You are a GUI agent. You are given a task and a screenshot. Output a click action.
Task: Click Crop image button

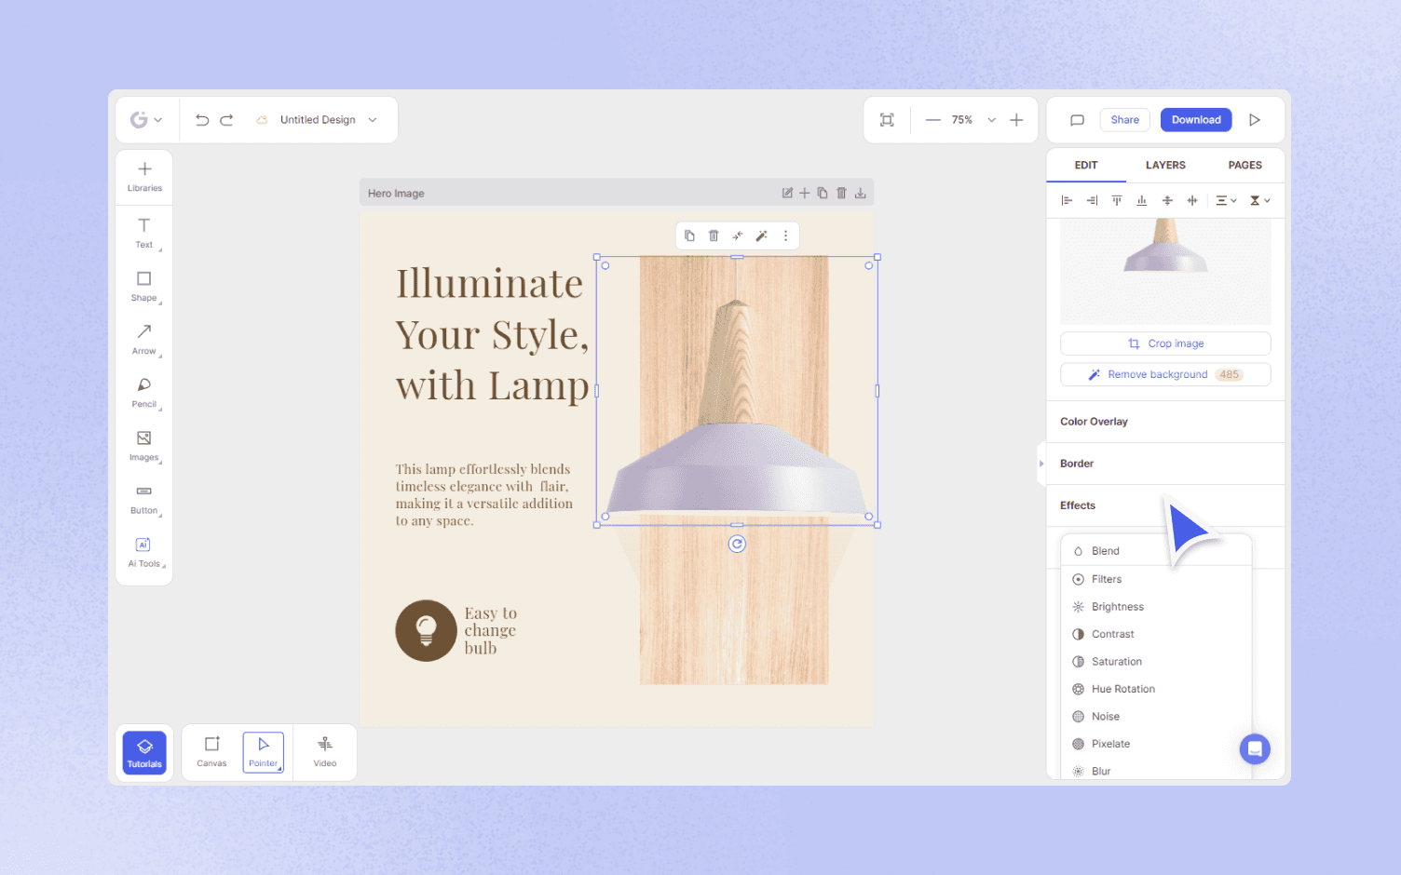pos(1165,343)
